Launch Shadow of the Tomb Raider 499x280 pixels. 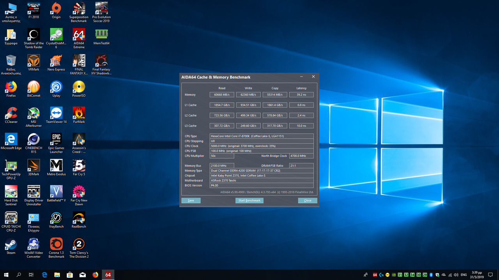[x=34, y=38]
